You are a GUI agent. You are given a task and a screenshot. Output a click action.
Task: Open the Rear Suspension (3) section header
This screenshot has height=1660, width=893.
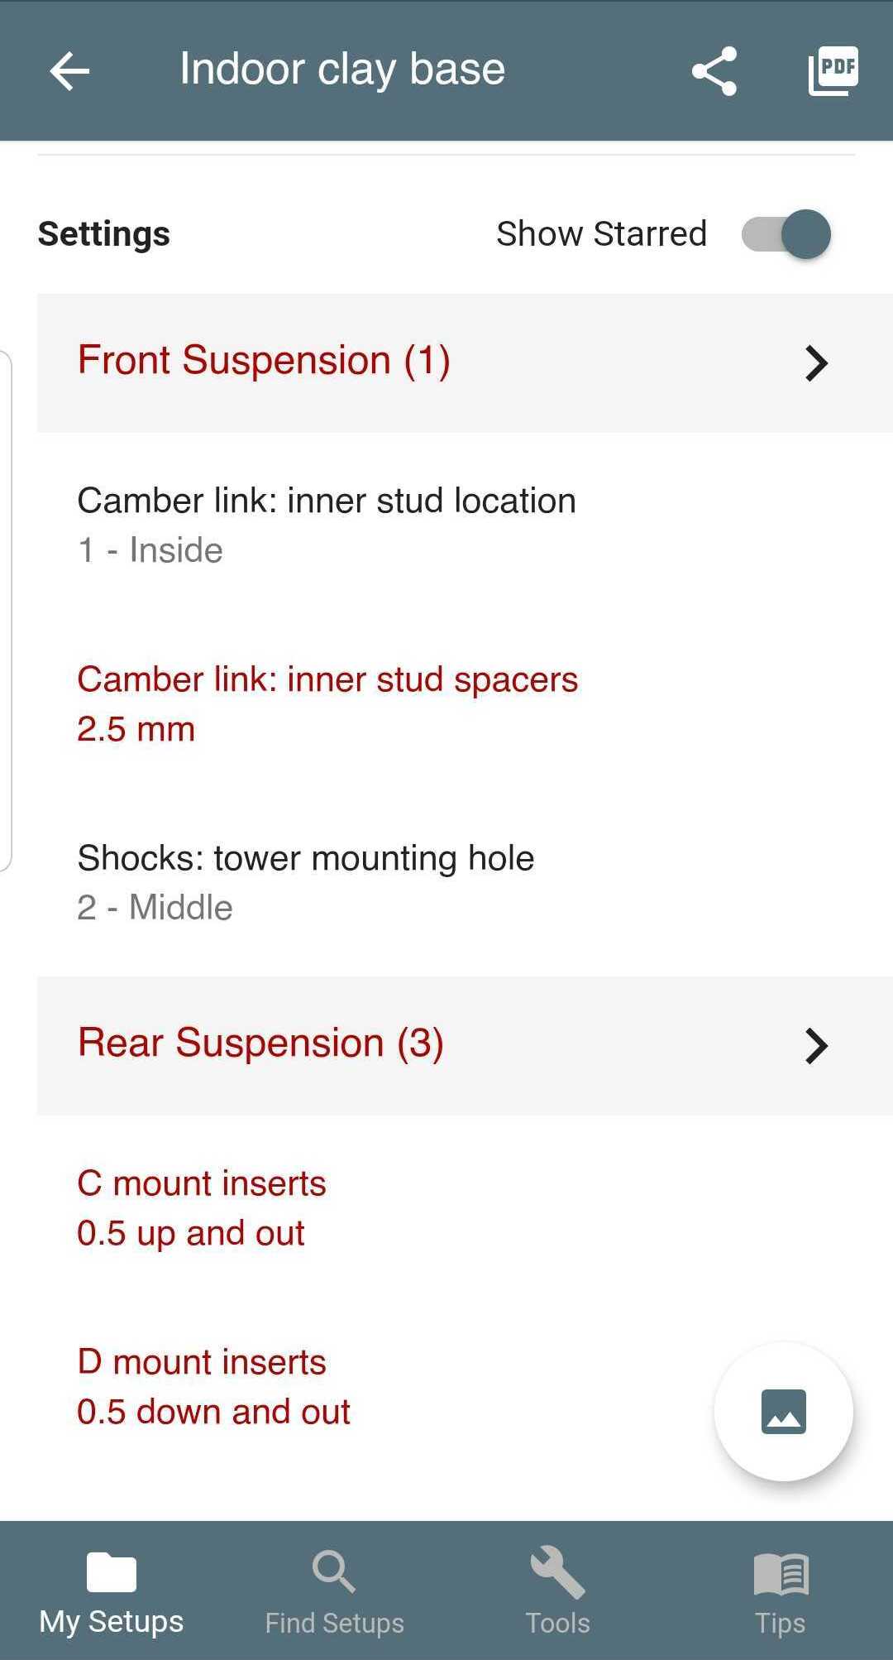(x=261, y=1043)
